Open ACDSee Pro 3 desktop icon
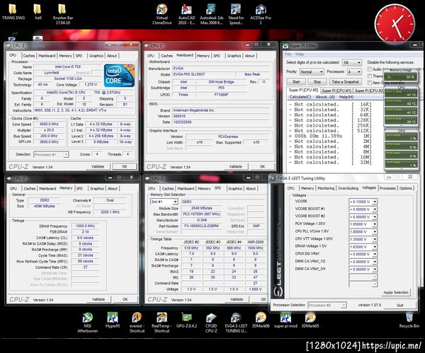 coord(261,14)
